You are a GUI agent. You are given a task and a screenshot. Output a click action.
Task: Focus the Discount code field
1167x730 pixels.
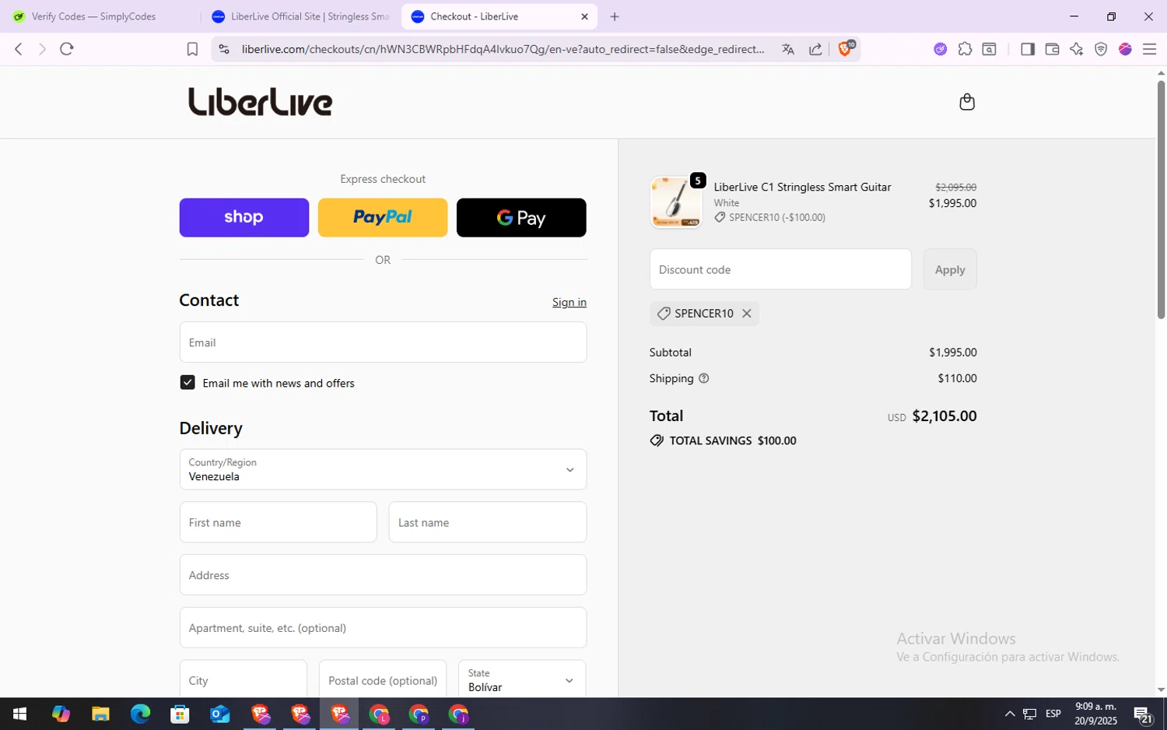[780, 269]
